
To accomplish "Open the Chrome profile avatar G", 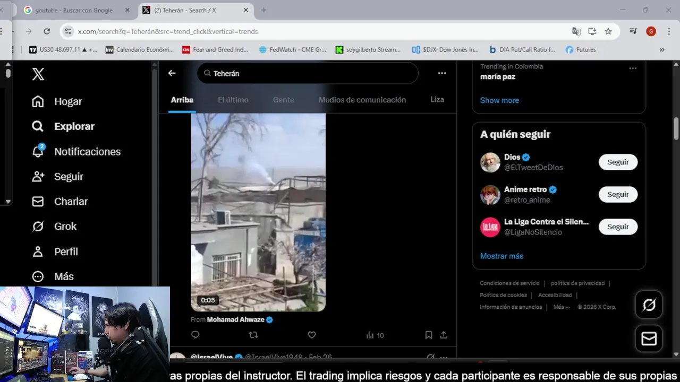I will [x=651, y=31].
